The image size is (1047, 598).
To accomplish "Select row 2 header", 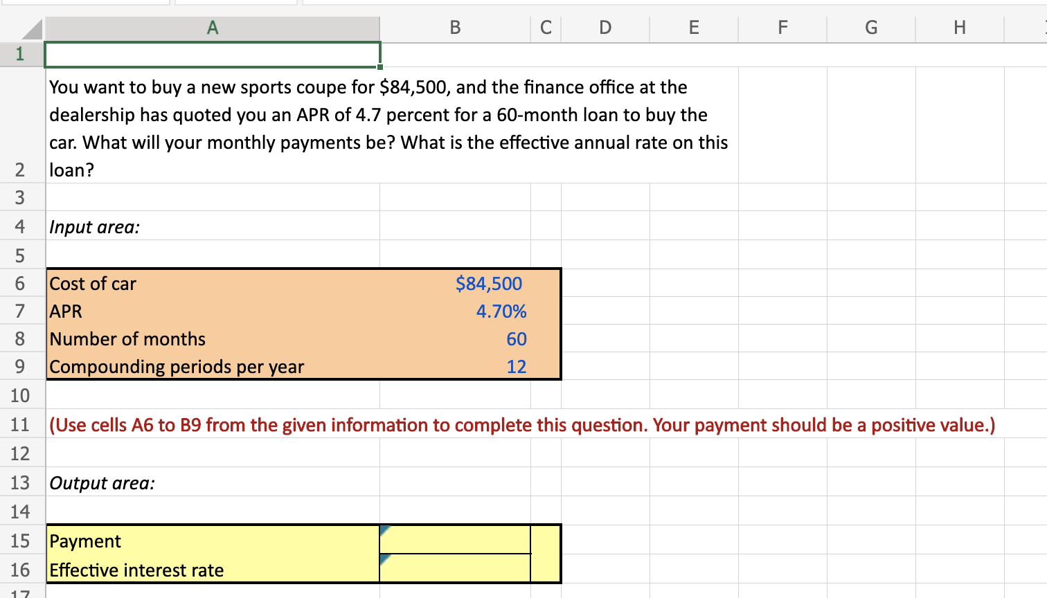I will 21,125.
